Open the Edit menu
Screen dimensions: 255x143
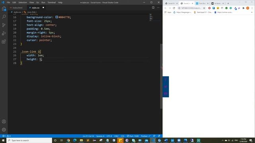pyautogui.click(x=14, y=2)
